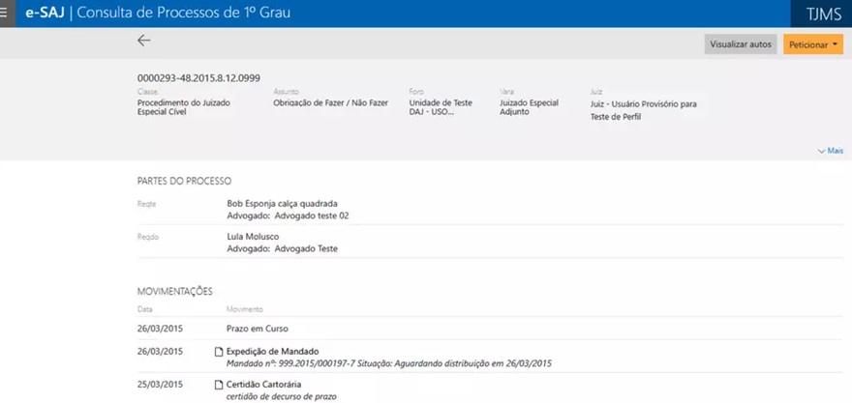852x403 pixels.
Task: Click the Certidão Cartorária movement entry
Action: [x=263, y=384]
